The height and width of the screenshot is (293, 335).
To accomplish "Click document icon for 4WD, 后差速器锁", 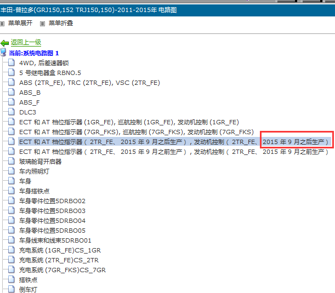I will pos(12,62).
